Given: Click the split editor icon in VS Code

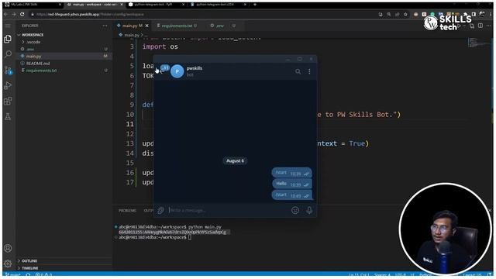Looking at the screenshot, I should [480, 26].
